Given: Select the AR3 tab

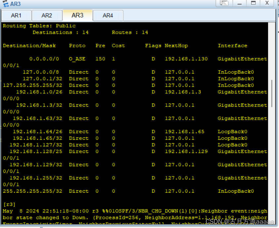Looking at the screenshot, I should pos(78,15).
